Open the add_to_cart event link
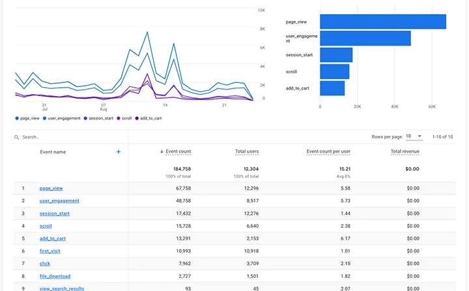The image size is (469, 291). point(52,238)
